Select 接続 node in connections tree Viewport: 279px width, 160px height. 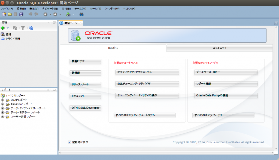(8, 34)
